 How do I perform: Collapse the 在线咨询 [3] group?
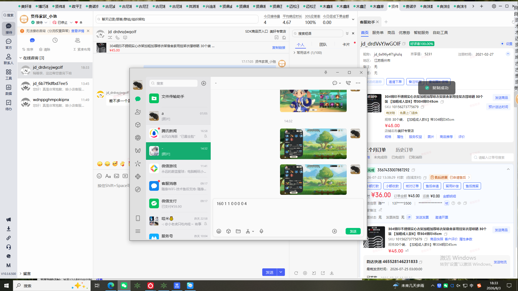(21, 58)
